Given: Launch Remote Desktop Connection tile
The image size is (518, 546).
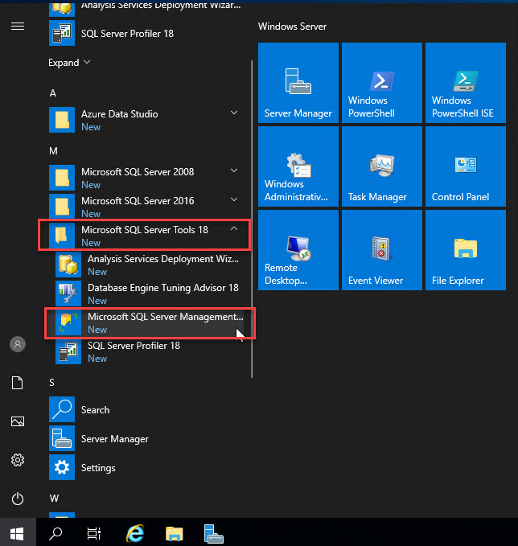Looking at the screenshot, I should pyautogui.click(x=298, y=250).
